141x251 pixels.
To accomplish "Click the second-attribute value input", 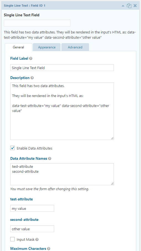I will point(32,229).
